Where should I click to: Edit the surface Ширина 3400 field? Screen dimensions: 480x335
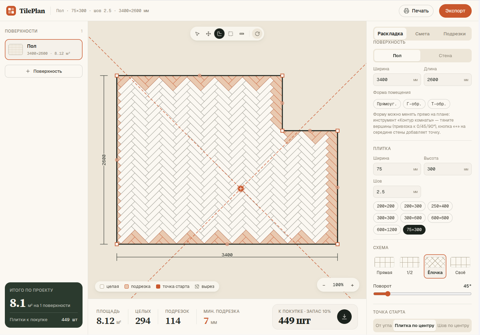pyautogui.click(x=397, y=80)
